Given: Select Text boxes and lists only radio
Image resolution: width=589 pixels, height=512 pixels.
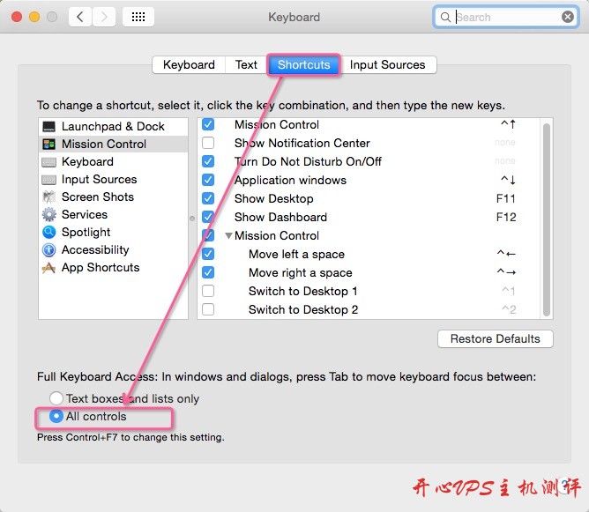Looking at the screenshot, I should pyautogui.click(x=56, y=398).
